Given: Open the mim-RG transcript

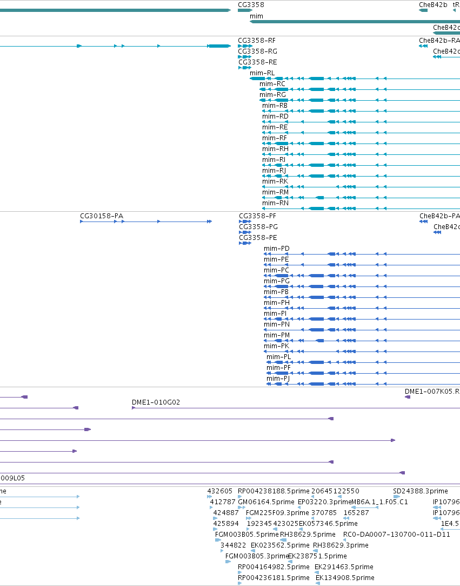Looking at the screenshot, I should (273, 95).
